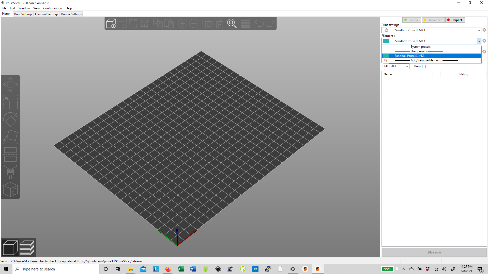Select the Seam painting cube tool

coord(10,190)
